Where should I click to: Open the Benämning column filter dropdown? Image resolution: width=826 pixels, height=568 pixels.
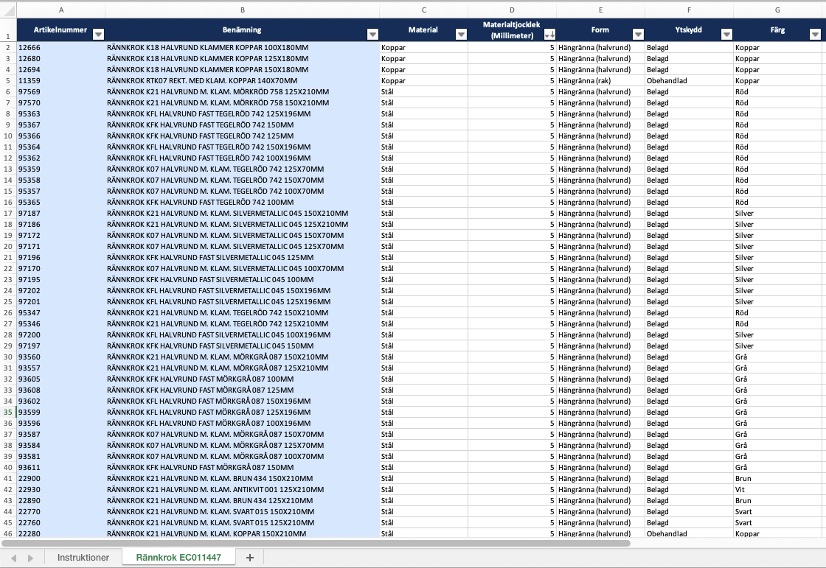[372, 34]
